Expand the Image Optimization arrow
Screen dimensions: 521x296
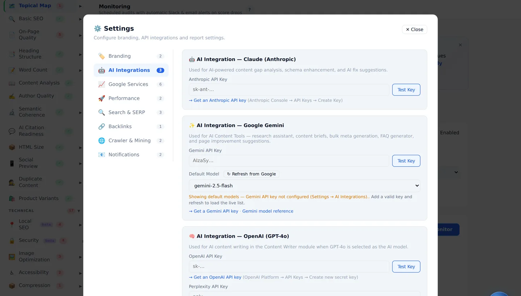[80, 257]
